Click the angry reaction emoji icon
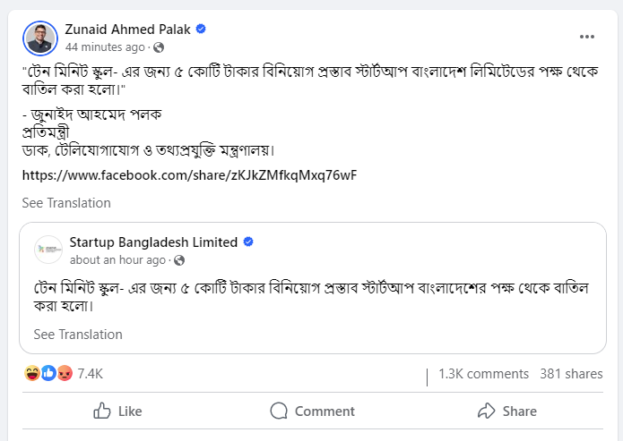 tap(64, 373)
